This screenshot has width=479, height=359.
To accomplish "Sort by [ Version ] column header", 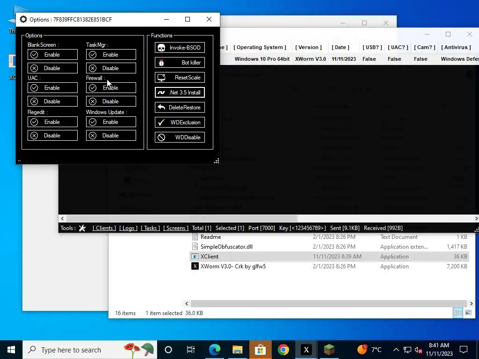I will (308, 47).
